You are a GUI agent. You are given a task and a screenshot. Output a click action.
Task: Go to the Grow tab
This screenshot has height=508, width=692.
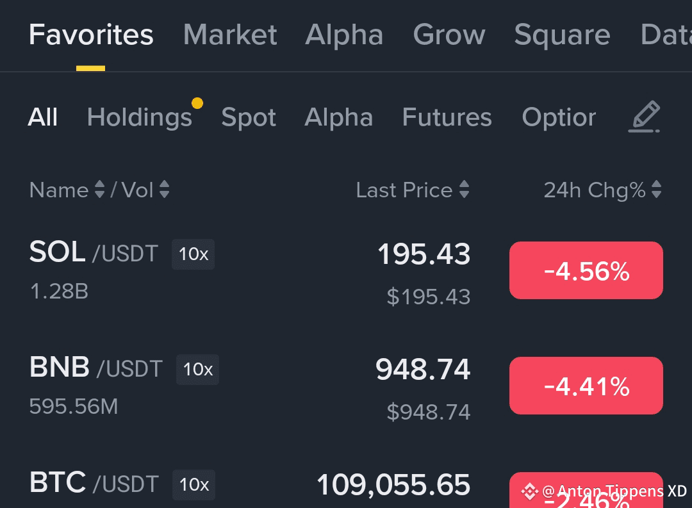tap(449, 35)
